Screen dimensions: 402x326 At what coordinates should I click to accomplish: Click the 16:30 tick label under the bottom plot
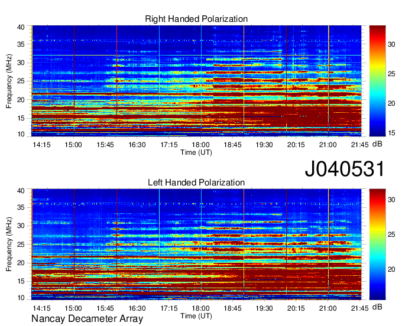[137, 308]
